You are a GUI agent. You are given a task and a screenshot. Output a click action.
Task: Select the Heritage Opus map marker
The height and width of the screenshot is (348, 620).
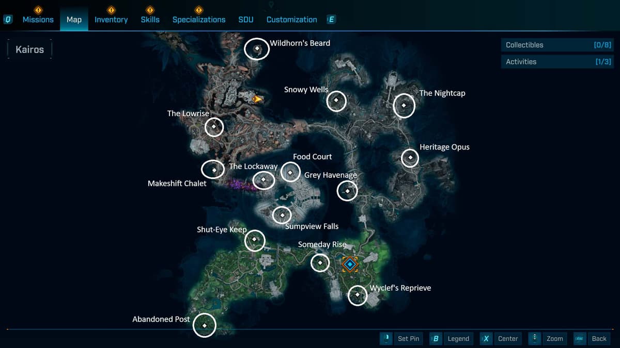point(410,157)
